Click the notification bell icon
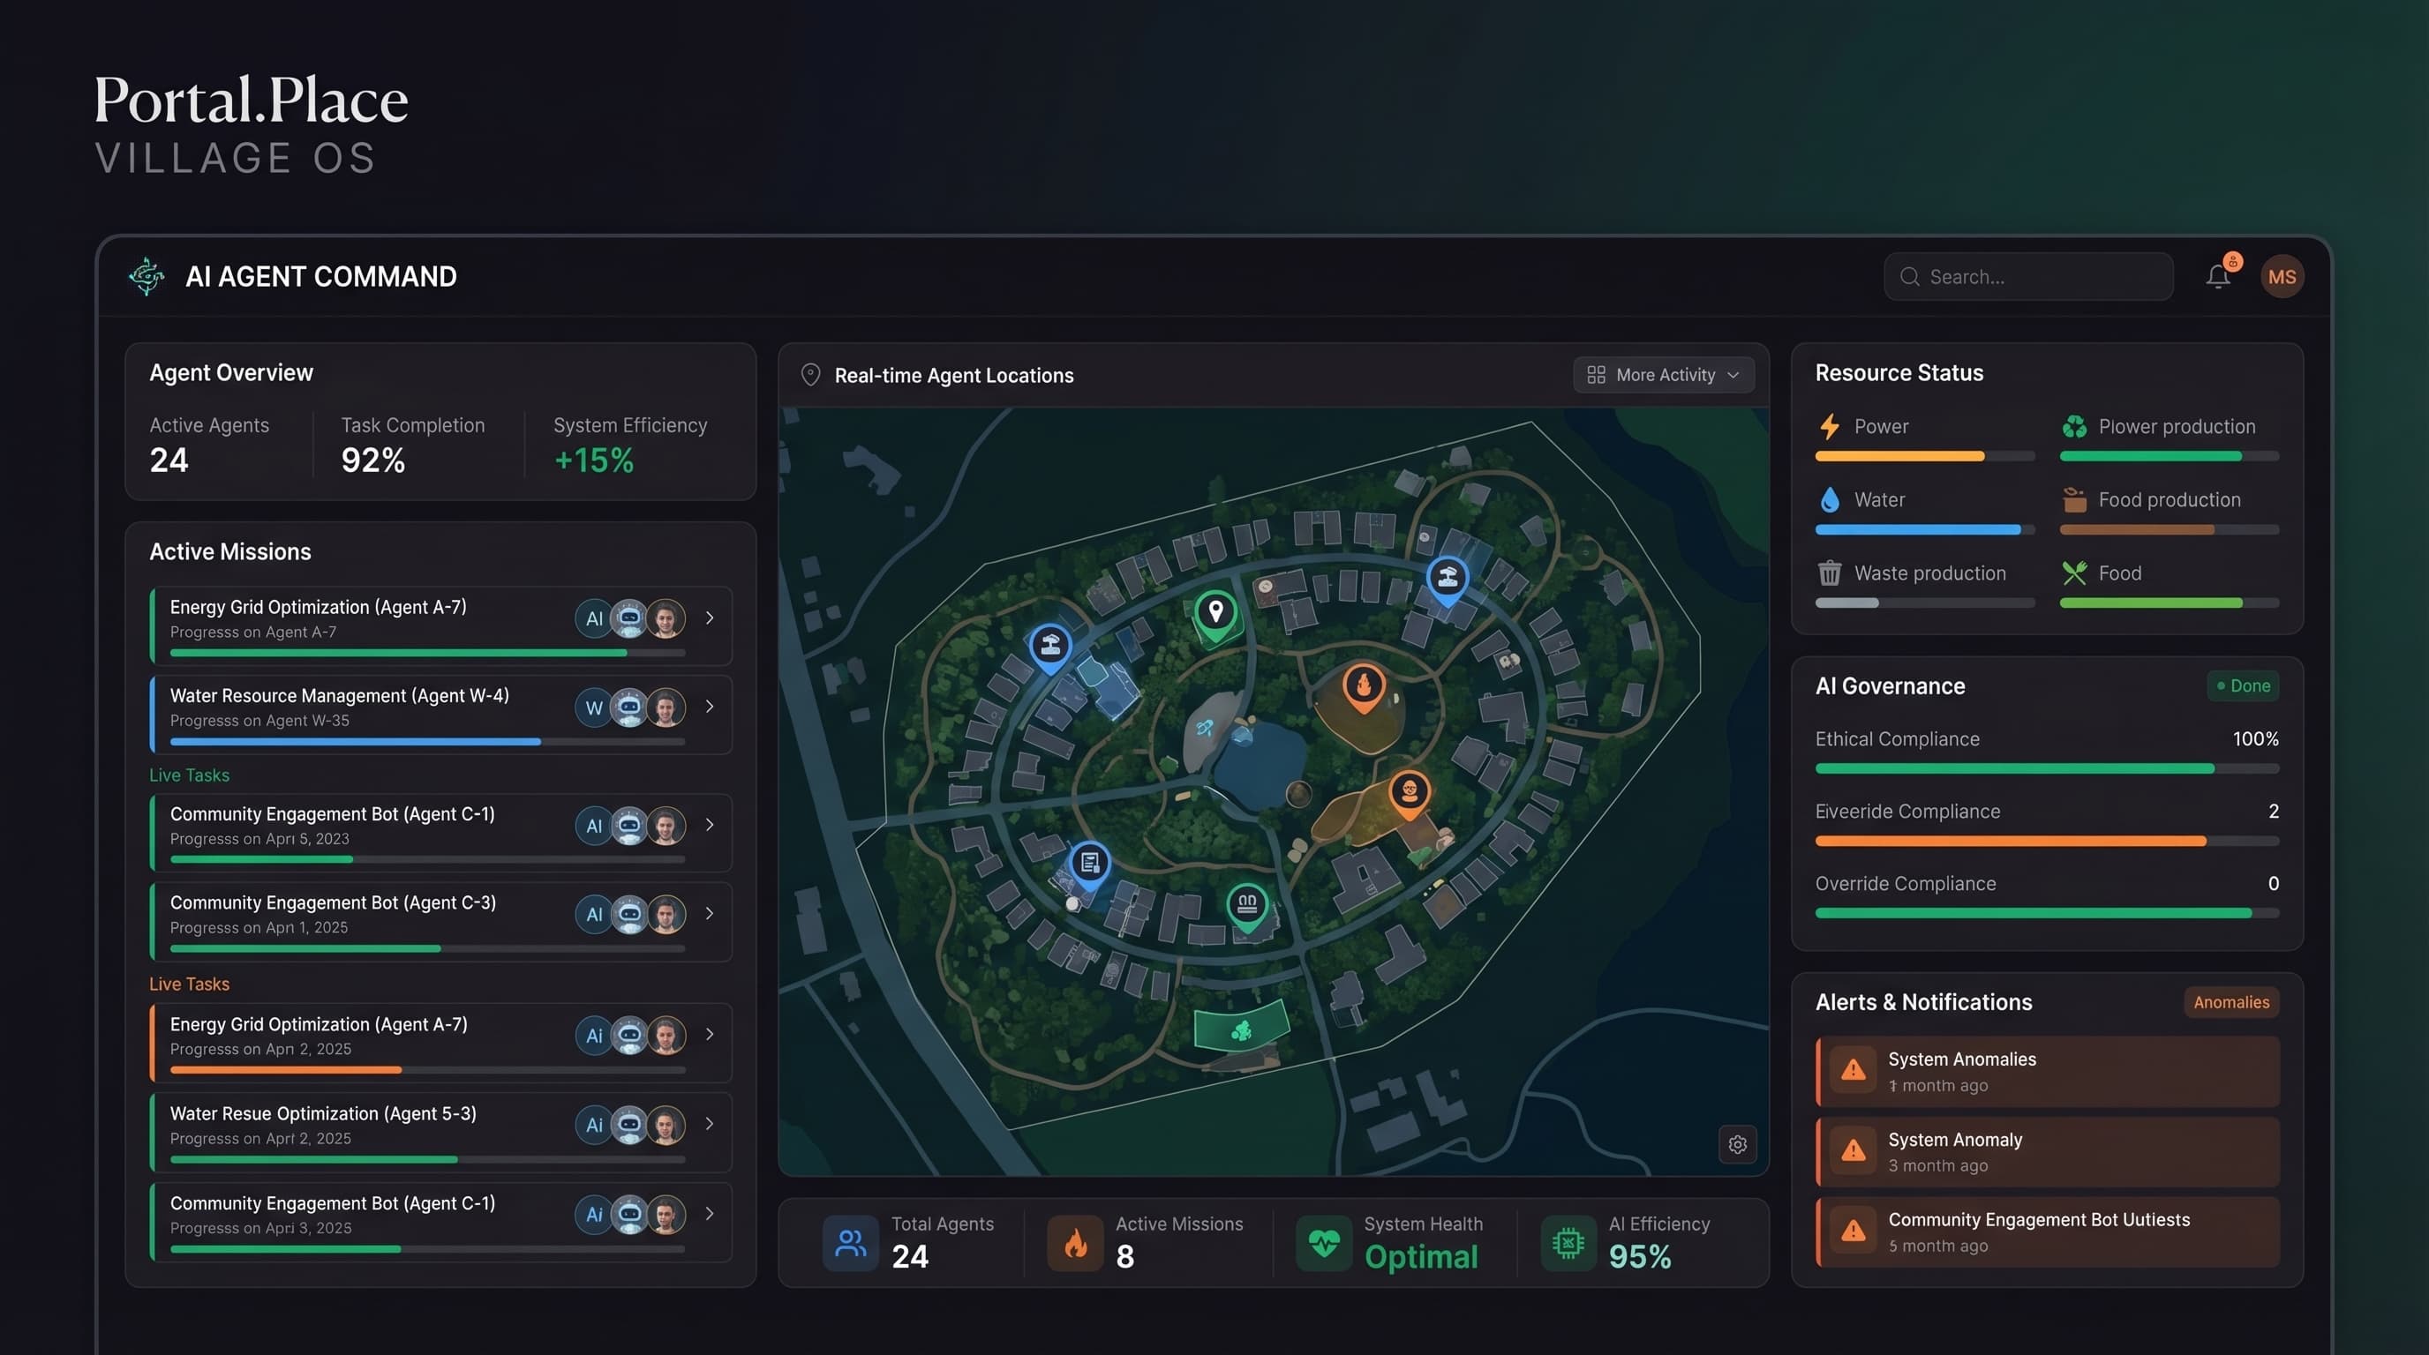2429x1355 pixels. coord(2217,276)
